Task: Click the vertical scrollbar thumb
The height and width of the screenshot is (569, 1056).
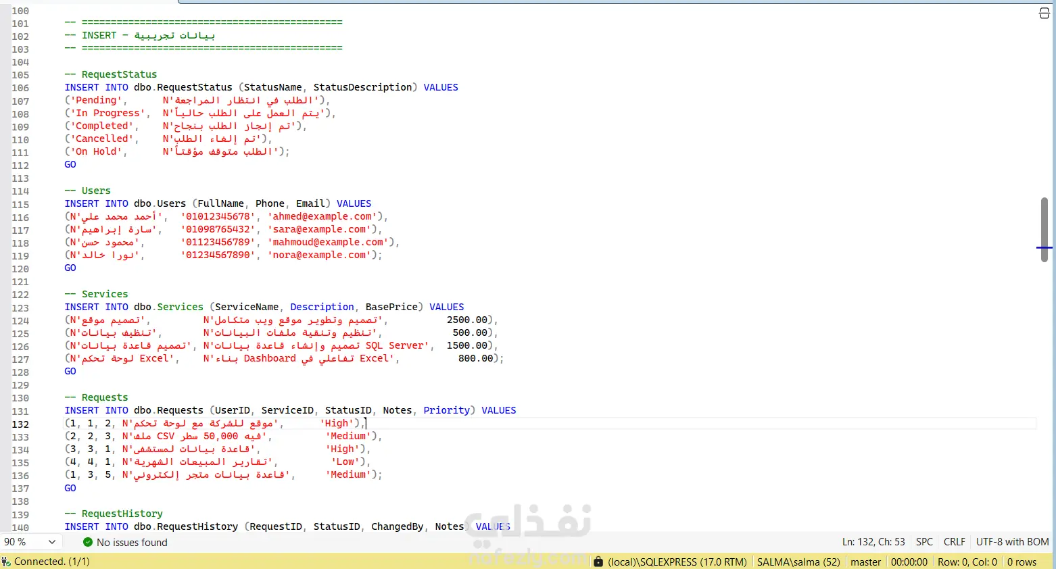Action: coord(1044,230)
